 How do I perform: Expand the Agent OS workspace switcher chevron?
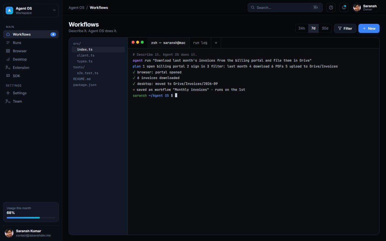54,10
